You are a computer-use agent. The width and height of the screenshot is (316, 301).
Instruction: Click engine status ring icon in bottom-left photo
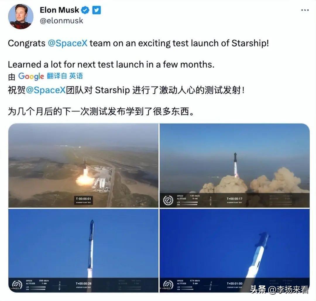point(17,285)
